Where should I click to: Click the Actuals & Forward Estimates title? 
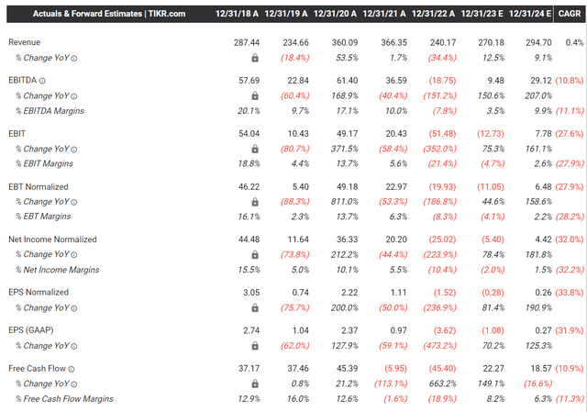[x=109, y=14]
